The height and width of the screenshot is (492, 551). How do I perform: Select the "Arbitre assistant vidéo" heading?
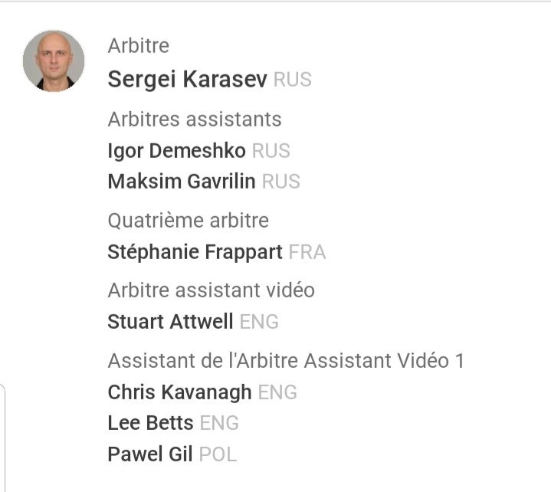(x=211, y=291)
